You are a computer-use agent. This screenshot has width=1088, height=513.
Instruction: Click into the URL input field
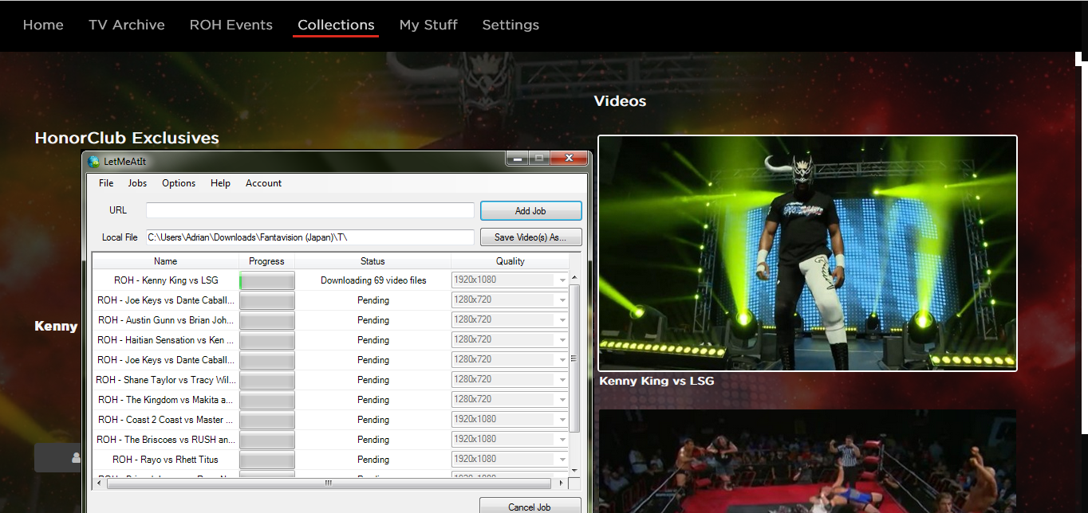coord(309,210)
